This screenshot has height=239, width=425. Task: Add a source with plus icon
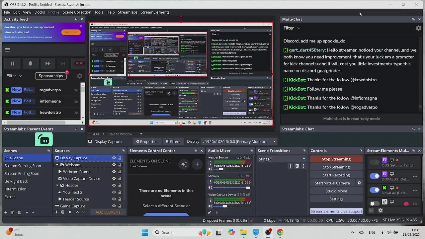click(x=56, y=212)
